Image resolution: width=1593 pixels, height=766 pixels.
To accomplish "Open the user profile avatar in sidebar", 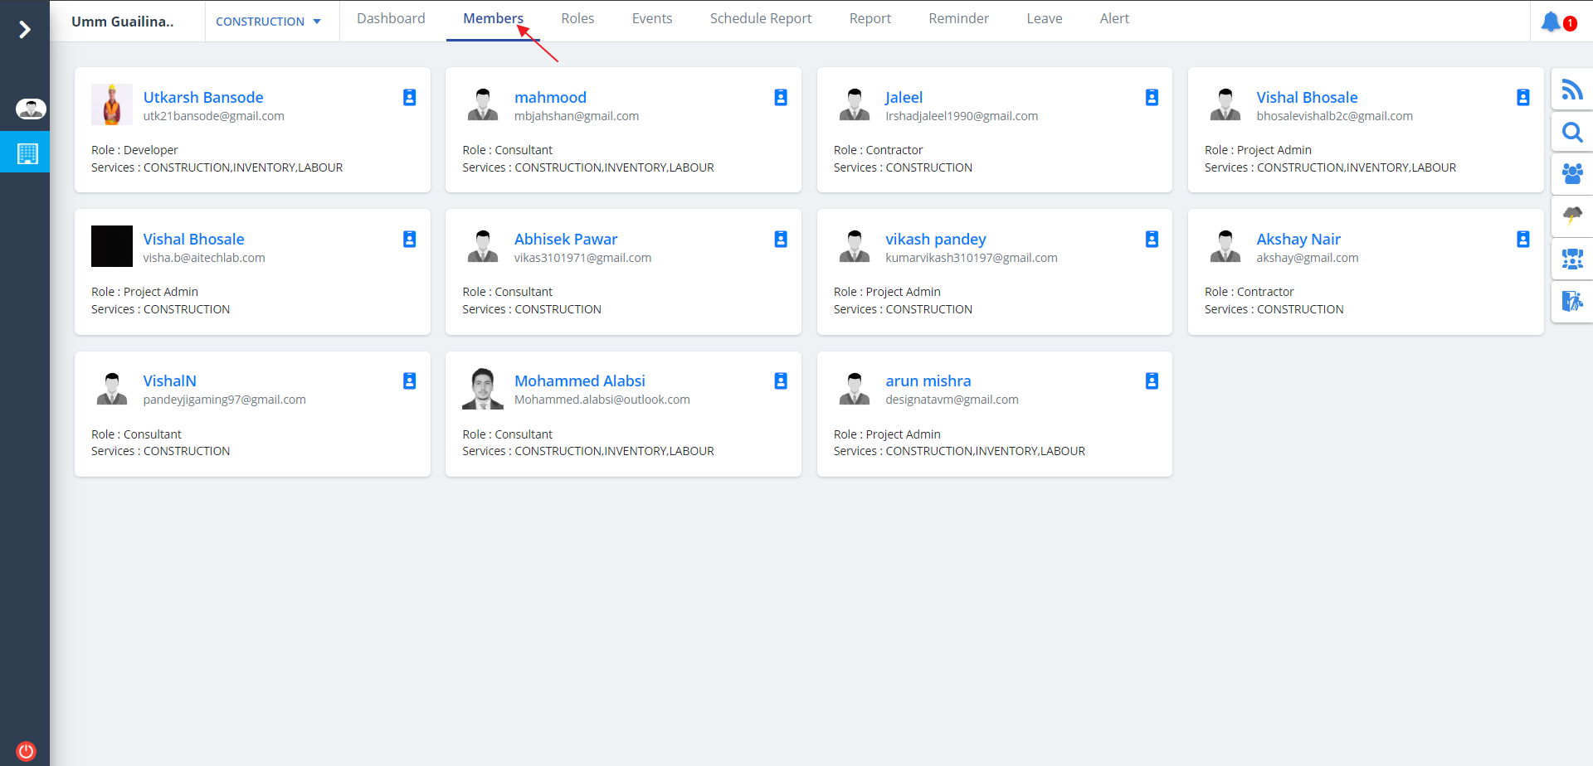I will [x=31, y=109].
